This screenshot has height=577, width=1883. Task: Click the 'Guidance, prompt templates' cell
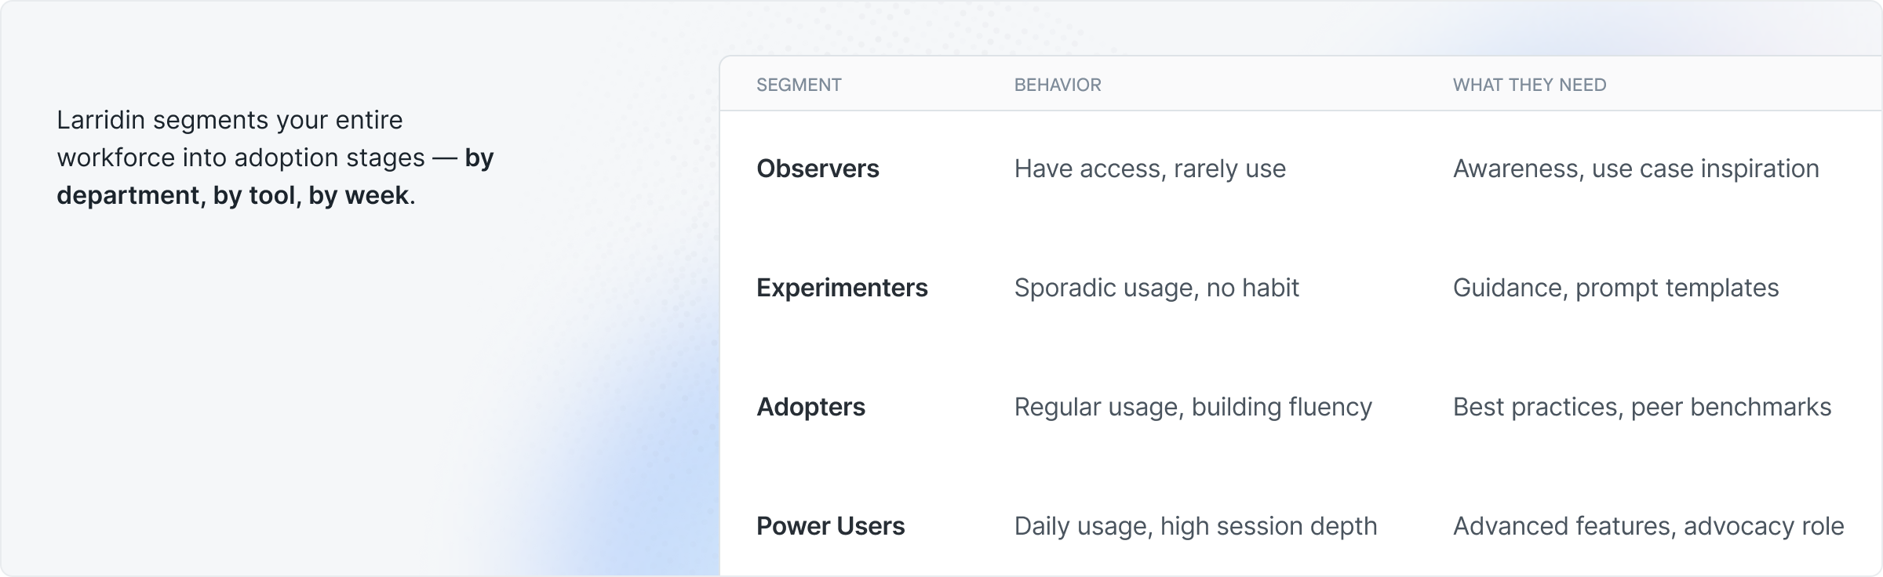pos(1615,288)
